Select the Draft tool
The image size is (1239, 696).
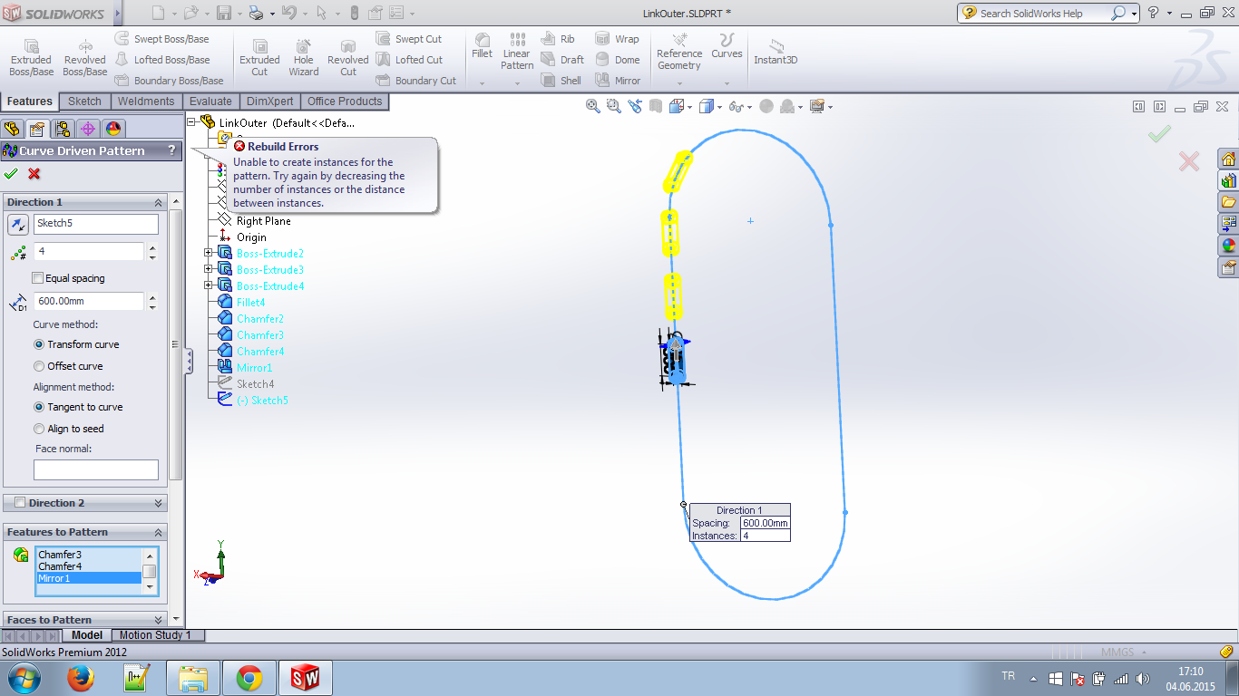(x=562, y=60)
